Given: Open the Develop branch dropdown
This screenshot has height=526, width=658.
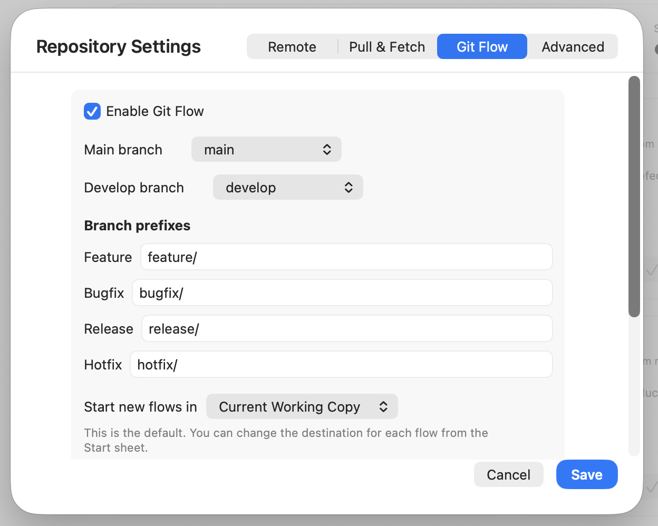Looking at the screenshot, I should 288,188.
